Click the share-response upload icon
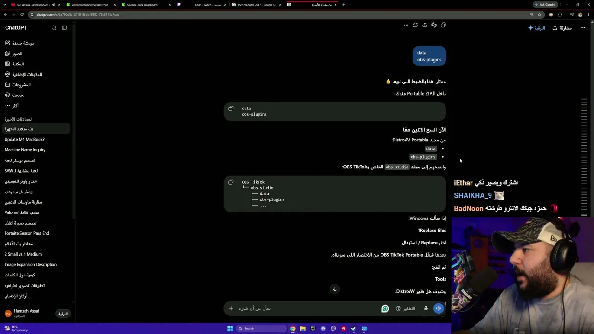Viewport: 594px width, 334px height. [x=425, y=25]
